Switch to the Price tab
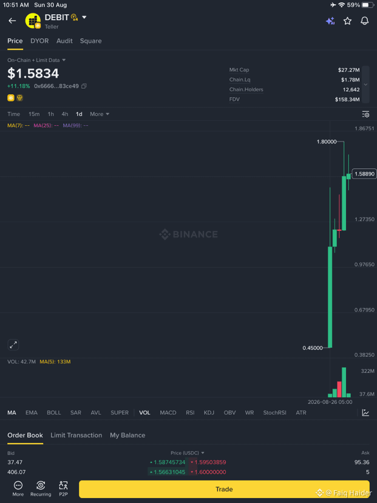377x503 pixels. click(x=15, y=41)
